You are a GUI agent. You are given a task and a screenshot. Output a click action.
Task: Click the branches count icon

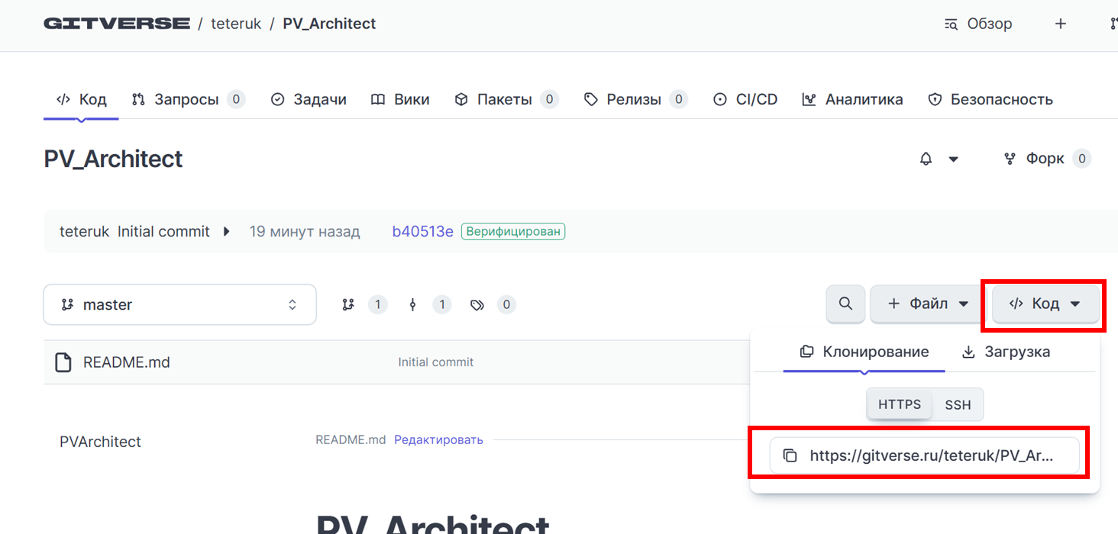click(x=348, y=304)
